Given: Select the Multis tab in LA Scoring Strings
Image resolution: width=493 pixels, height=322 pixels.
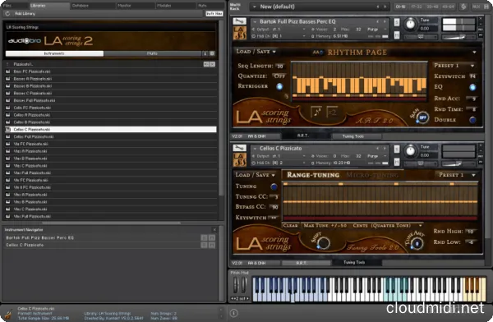Looking at the screenshot, I should click(x=152, y=53).
